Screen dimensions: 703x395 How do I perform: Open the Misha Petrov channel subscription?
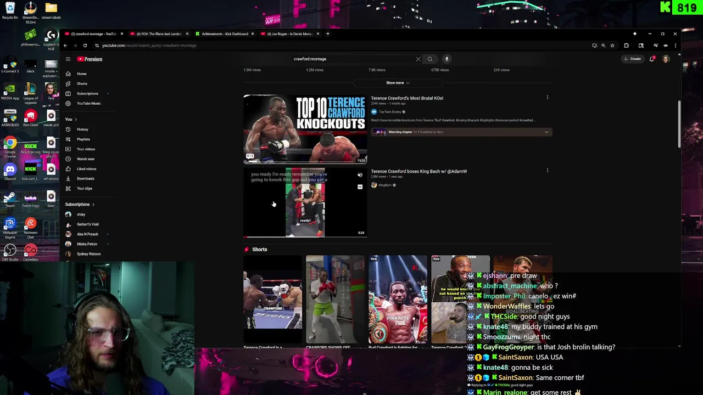87,244
